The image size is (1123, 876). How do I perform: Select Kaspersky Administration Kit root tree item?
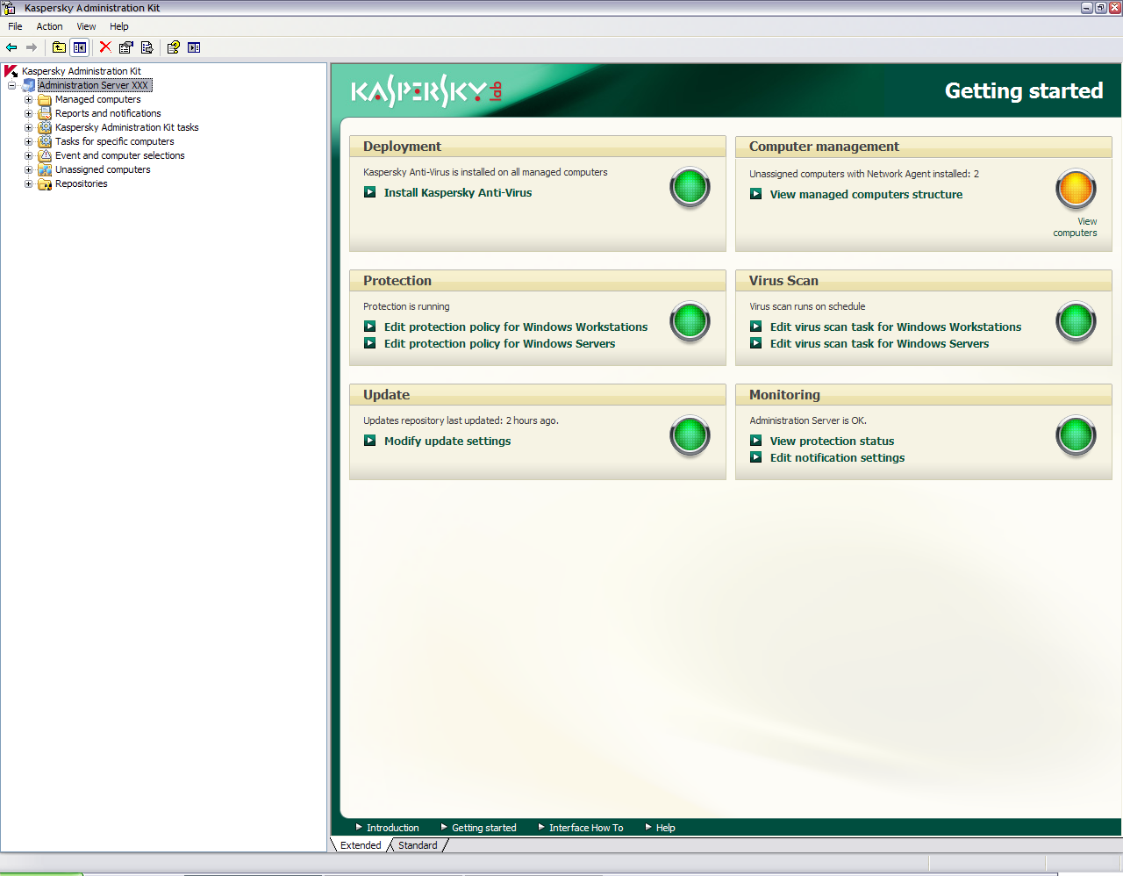[x=82, y=71]
